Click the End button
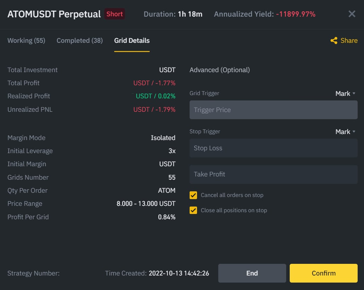 pyautogui.click(x=252, y=273)
